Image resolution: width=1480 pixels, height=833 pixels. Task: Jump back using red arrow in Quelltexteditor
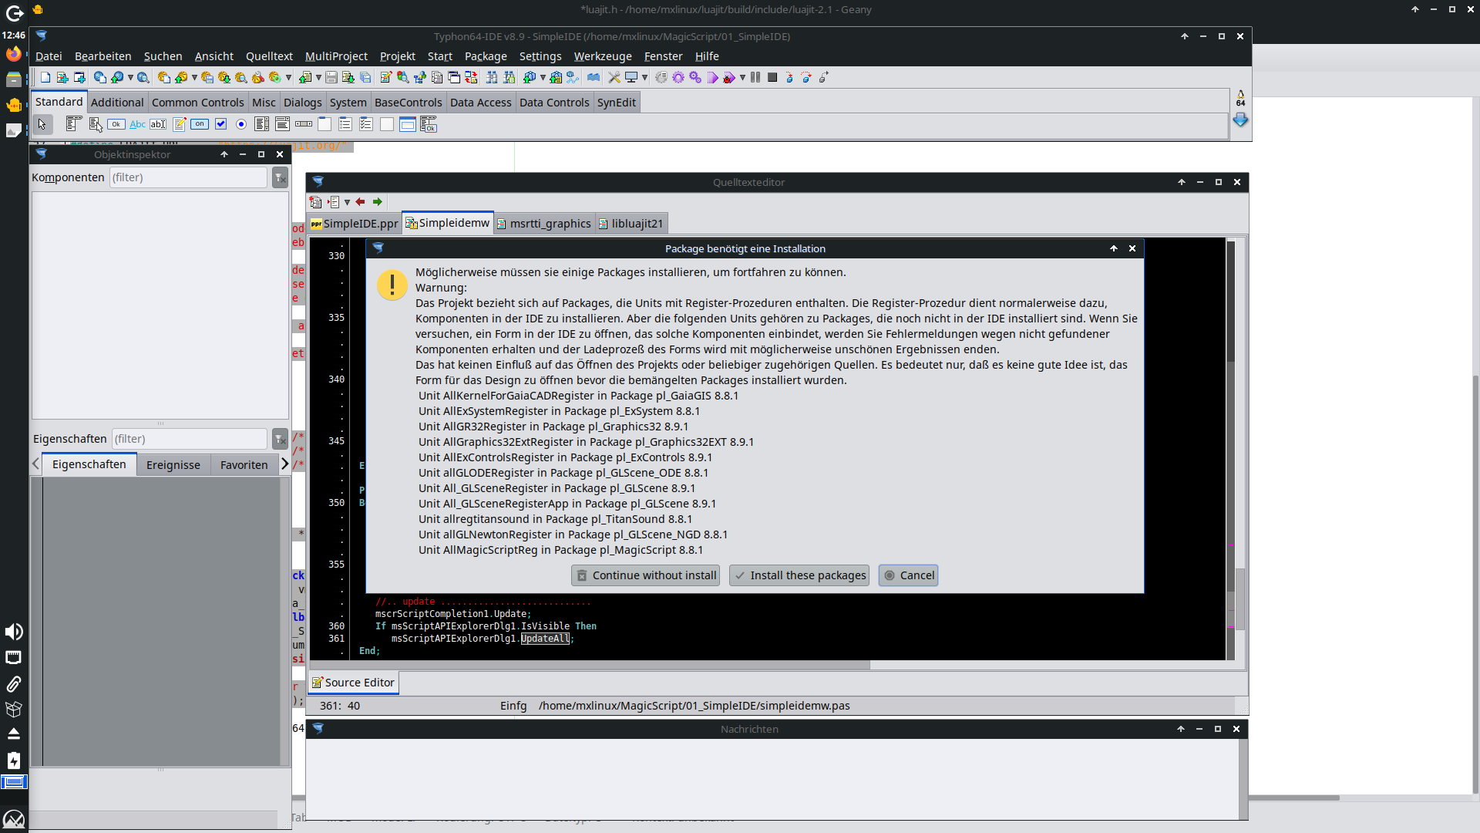(x=360, y=202)
